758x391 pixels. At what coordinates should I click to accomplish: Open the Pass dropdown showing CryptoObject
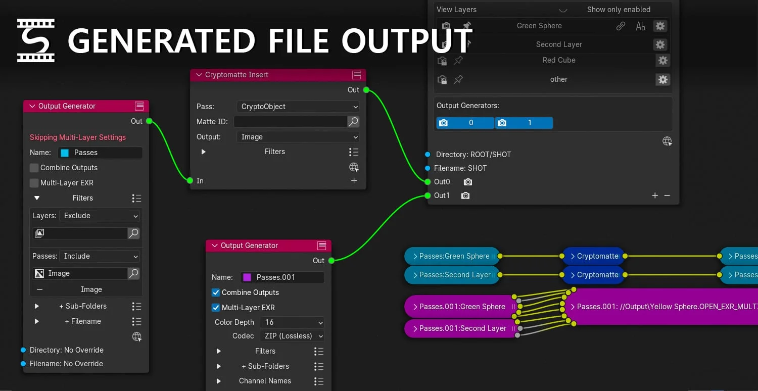[x=298, y=107]
